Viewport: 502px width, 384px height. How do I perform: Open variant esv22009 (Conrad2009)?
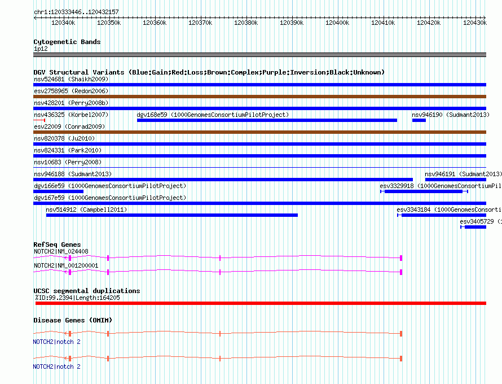(x=259, y=132)
